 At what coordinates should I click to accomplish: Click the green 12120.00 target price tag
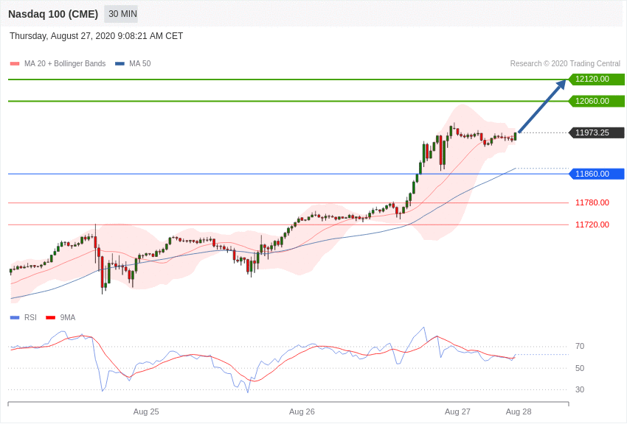click(x=596, y=79)
